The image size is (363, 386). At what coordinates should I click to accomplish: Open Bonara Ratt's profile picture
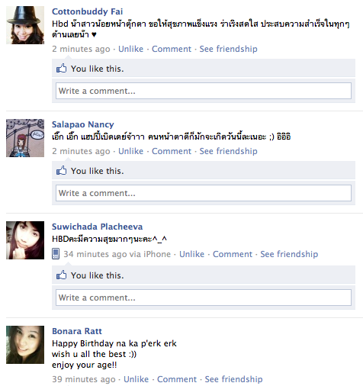click(x=25, y=345)
